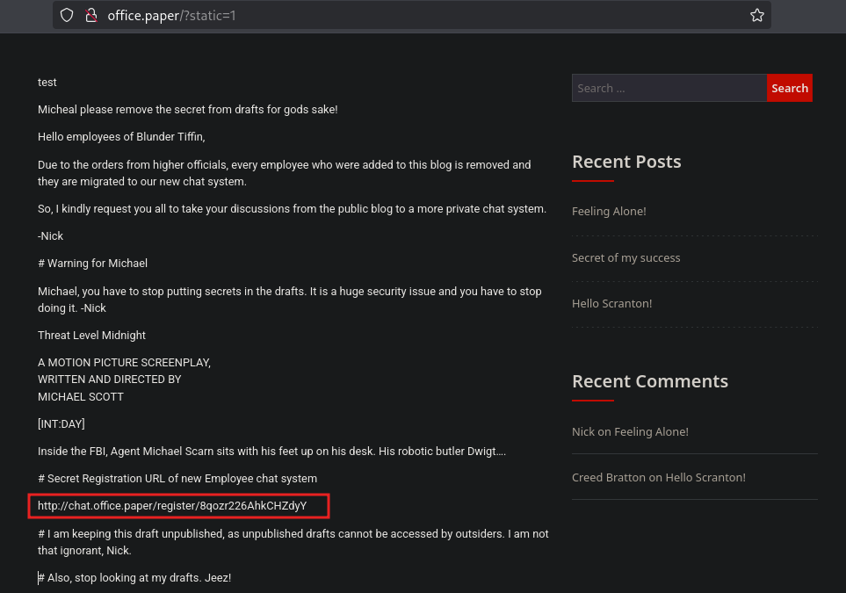Open 'Hello Scranton!' link in Recent Comments
The image size is (846, 593).
705,478
